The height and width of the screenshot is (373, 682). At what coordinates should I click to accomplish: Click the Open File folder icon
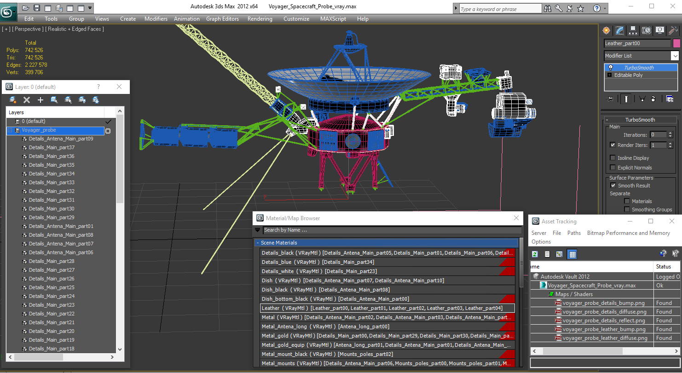click(25, 8)
